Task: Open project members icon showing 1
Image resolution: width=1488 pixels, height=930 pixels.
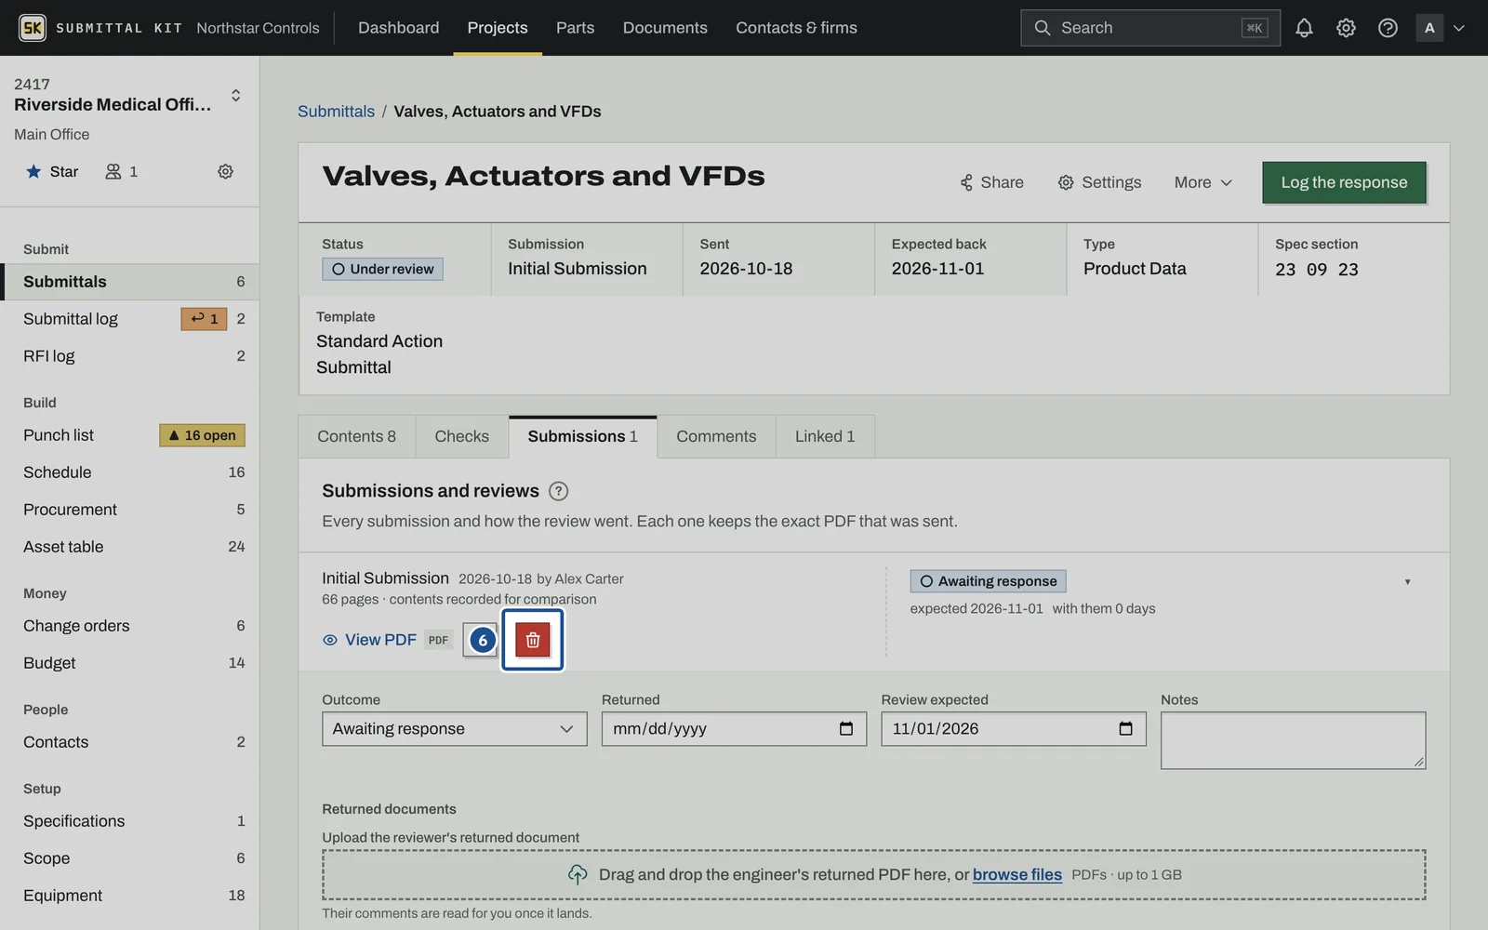Action: [x=122, y=171]
